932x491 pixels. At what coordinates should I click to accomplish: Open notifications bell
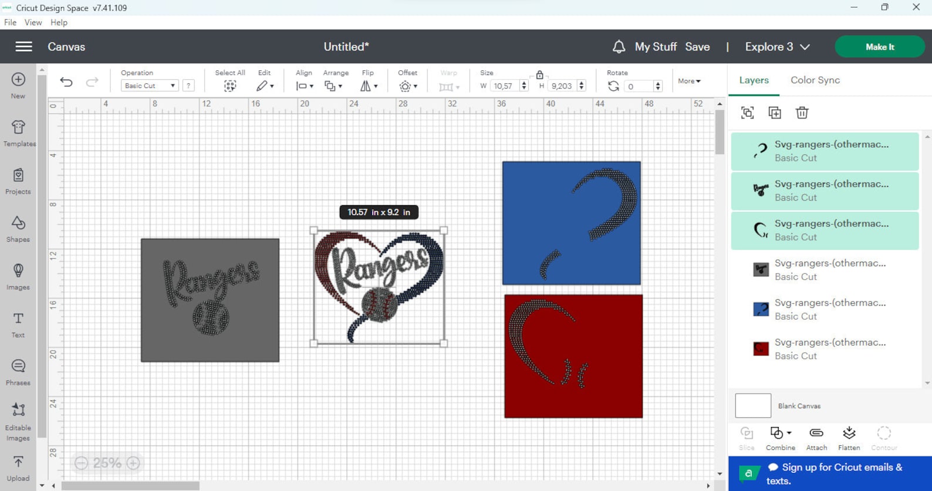[619, 46]
